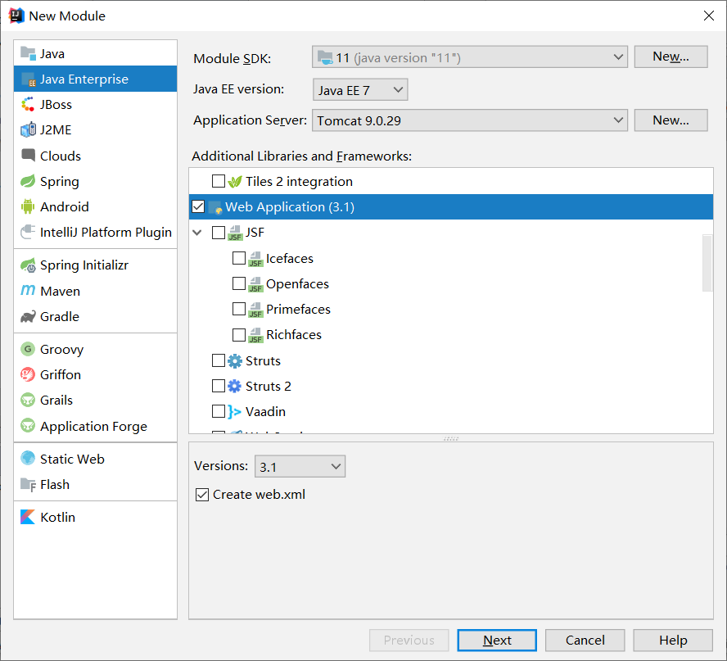Select the Kotlin module type
Viewport: 727px width, 661px height.
click(96, 517)
